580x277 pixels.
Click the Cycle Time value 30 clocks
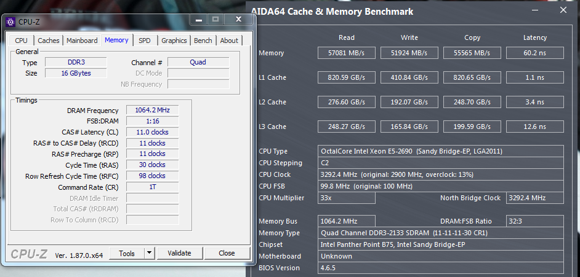click(x=153, y=165)
